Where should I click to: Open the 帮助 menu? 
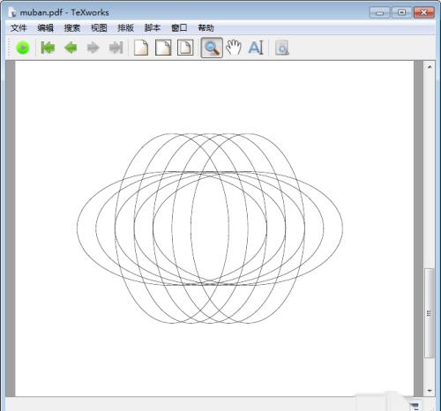coord(206,28)
